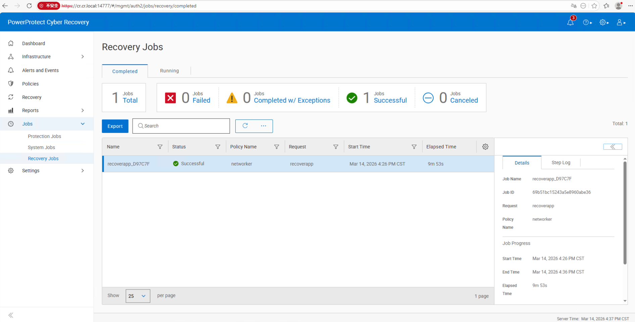Click the Infrastructure network icon
635x322 pixels.
pos(11,56)
